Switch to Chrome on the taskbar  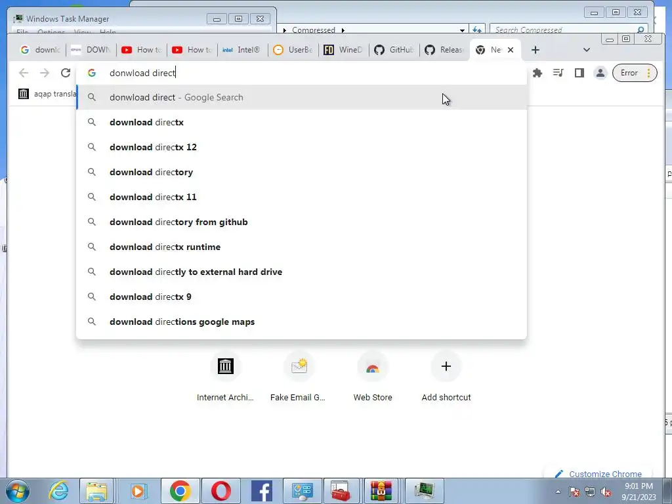[x=180, y=491]
